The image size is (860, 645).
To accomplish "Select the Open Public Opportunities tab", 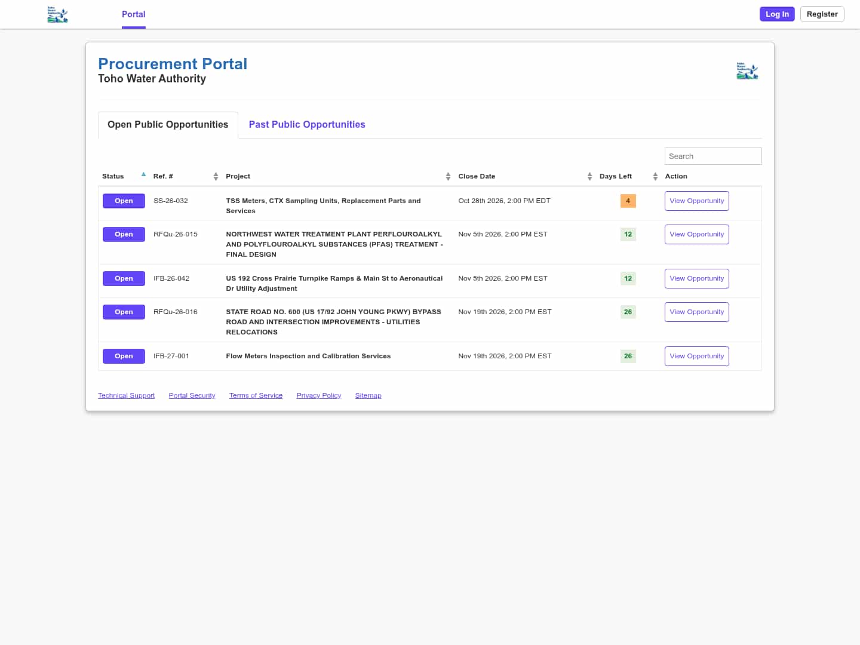I will point(168,125).
